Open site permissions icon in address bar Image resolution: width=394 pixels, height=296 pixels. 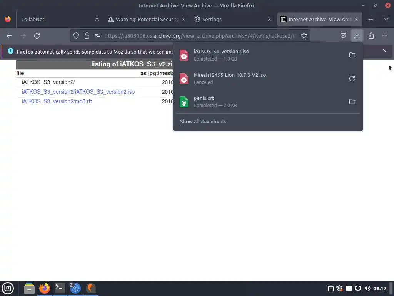[98, 36]
